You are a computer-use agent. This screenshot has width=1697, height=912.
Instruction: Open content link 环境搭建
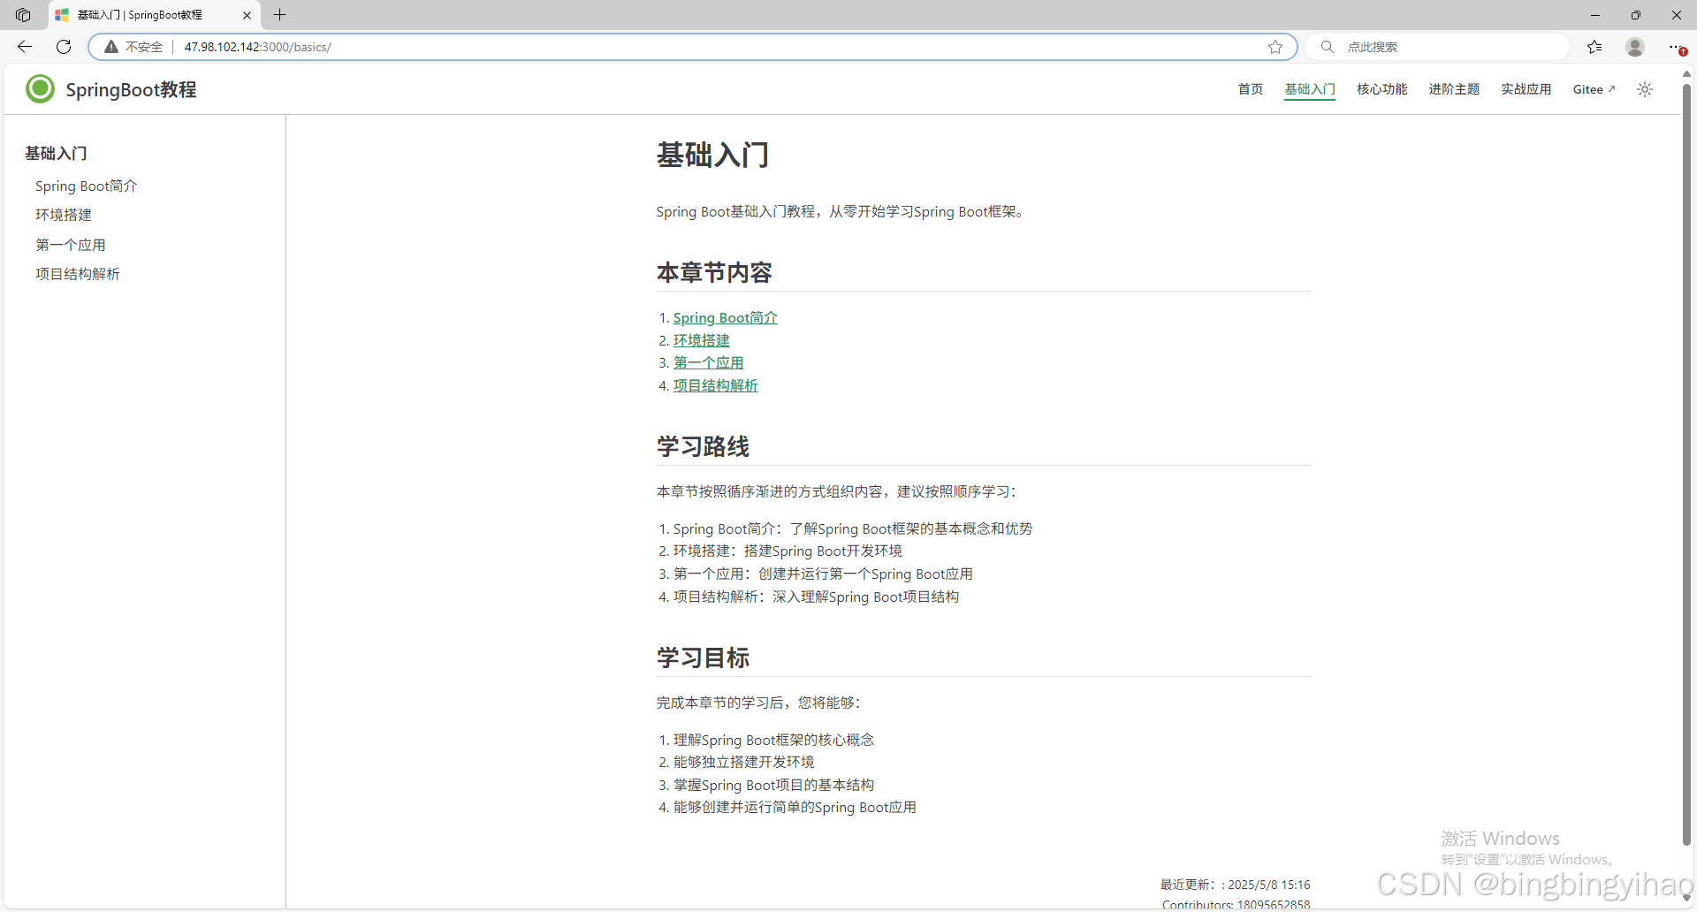click(x=701, y=340)
